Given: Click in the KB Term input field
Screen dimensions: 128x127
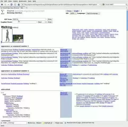Looking at the screenshot, I should (29, 19).
